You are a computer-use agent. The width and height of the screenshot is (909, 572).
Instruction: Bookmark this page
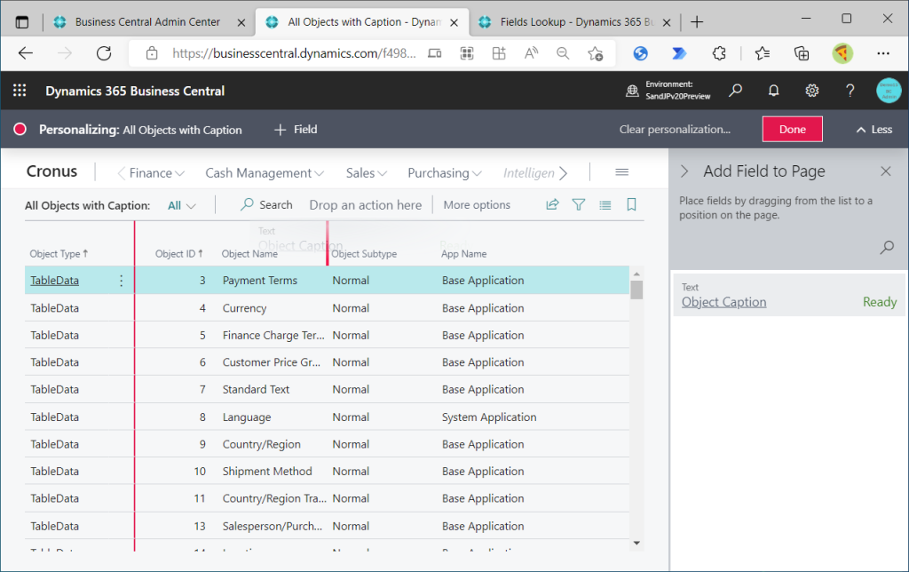tap(631, 204)
